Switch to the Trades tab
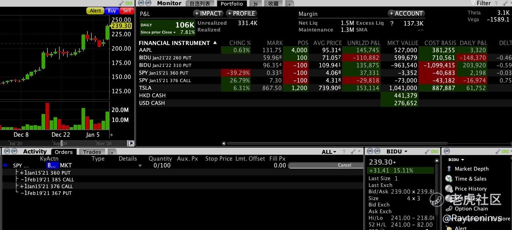The height and width of the screenshot is (230, 512). pyautogui.click(x=92, y=152)
